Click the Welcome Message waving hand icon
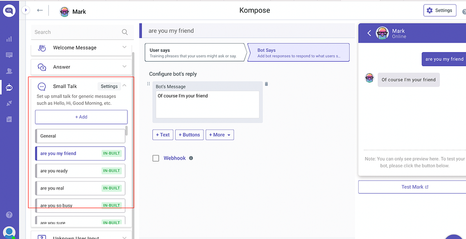The image size is (466, 239). [42, 48]
